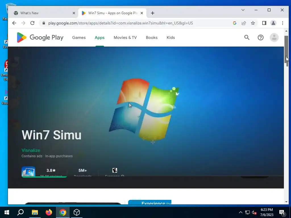Open the cube app in taskbar
The width and height of the screenshot is (291, 218).
tap(77, 212)
